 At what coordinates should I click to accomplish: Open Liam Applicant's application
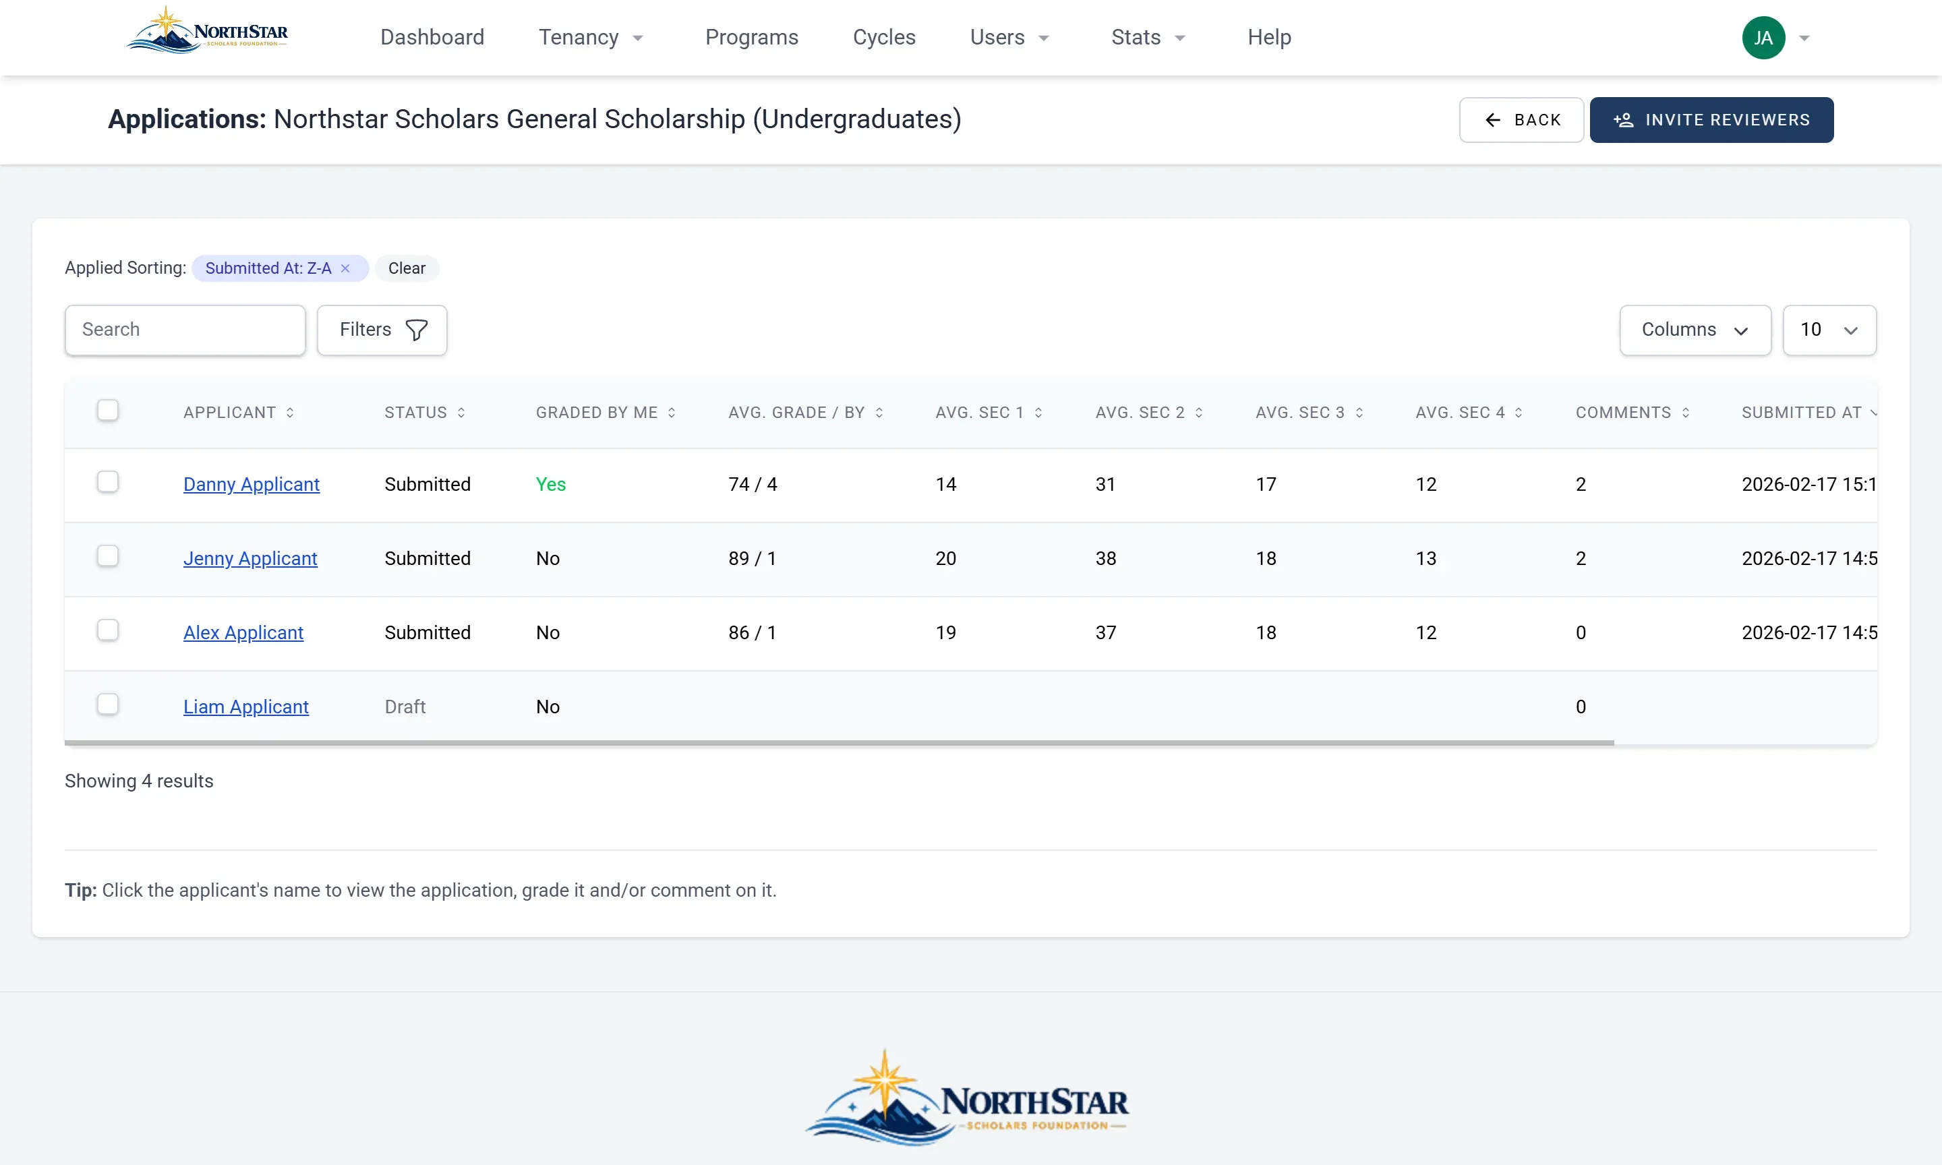point(245,707)
